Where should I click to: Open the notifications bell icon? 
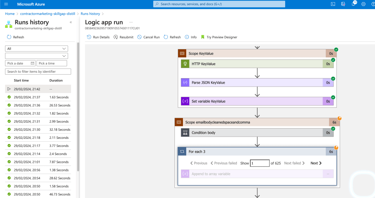point(353,4)
